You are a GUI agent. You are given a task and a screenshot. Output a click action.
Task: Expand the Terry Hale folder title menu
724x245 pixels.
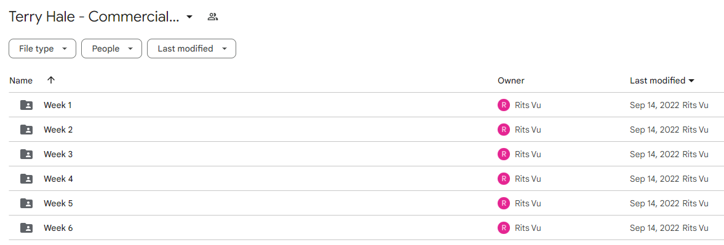click(x=189, y=17)
